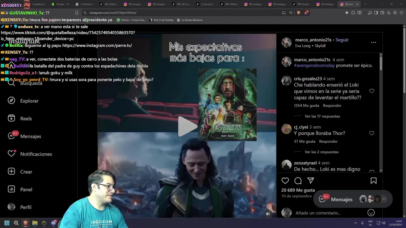Switch to the (99+)Look TikTok tab

(x=301, y=4)
